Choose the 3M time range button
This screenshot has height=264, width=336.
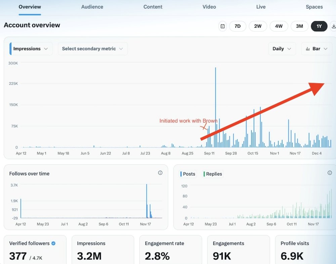click(x=299, y=26)
